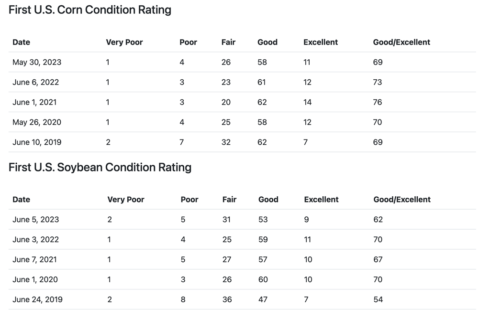Click the 36 Fair value in soybean table
This screenshot has width=490, height=319.
[x=227, y=300]
